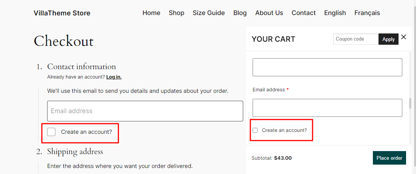
Task: Switch site language to Français
Action: pyautogui.click(x=367, y=13)
